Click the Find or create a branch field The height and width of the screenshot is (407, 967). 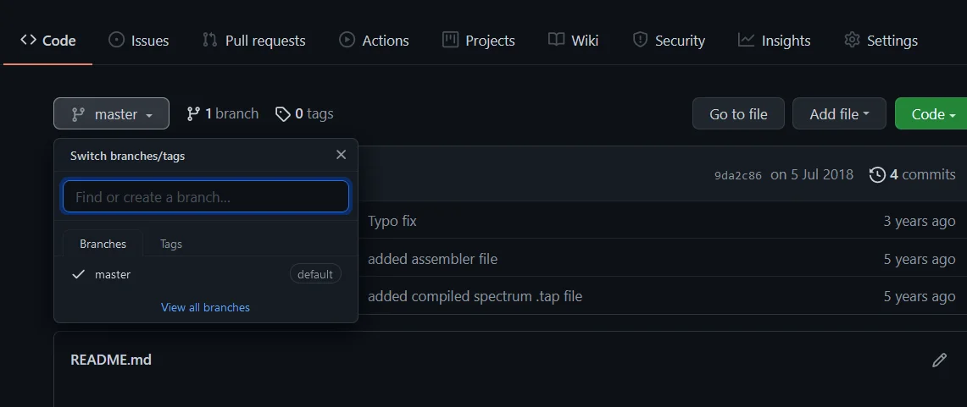[206, 197]
